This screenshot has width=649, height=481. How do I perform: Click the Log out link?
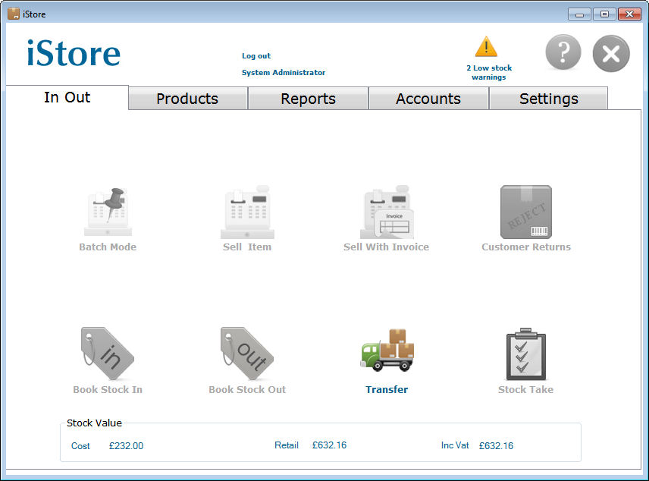point(256,55)
